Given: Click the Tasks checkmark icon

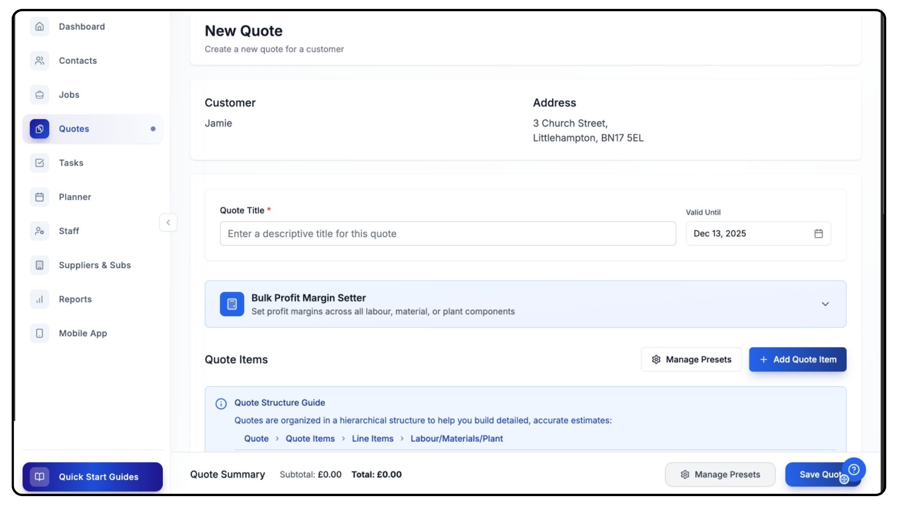Looking at the screenshot, I should coord(40,163).
